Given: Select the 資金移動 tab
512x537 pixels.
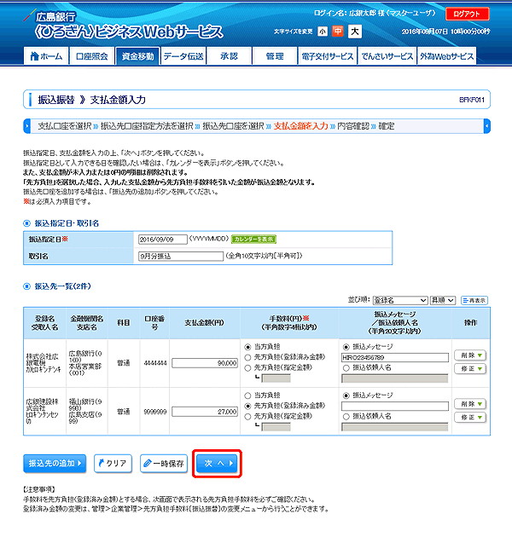Looking at the screenshot, I should click(137, 55).
